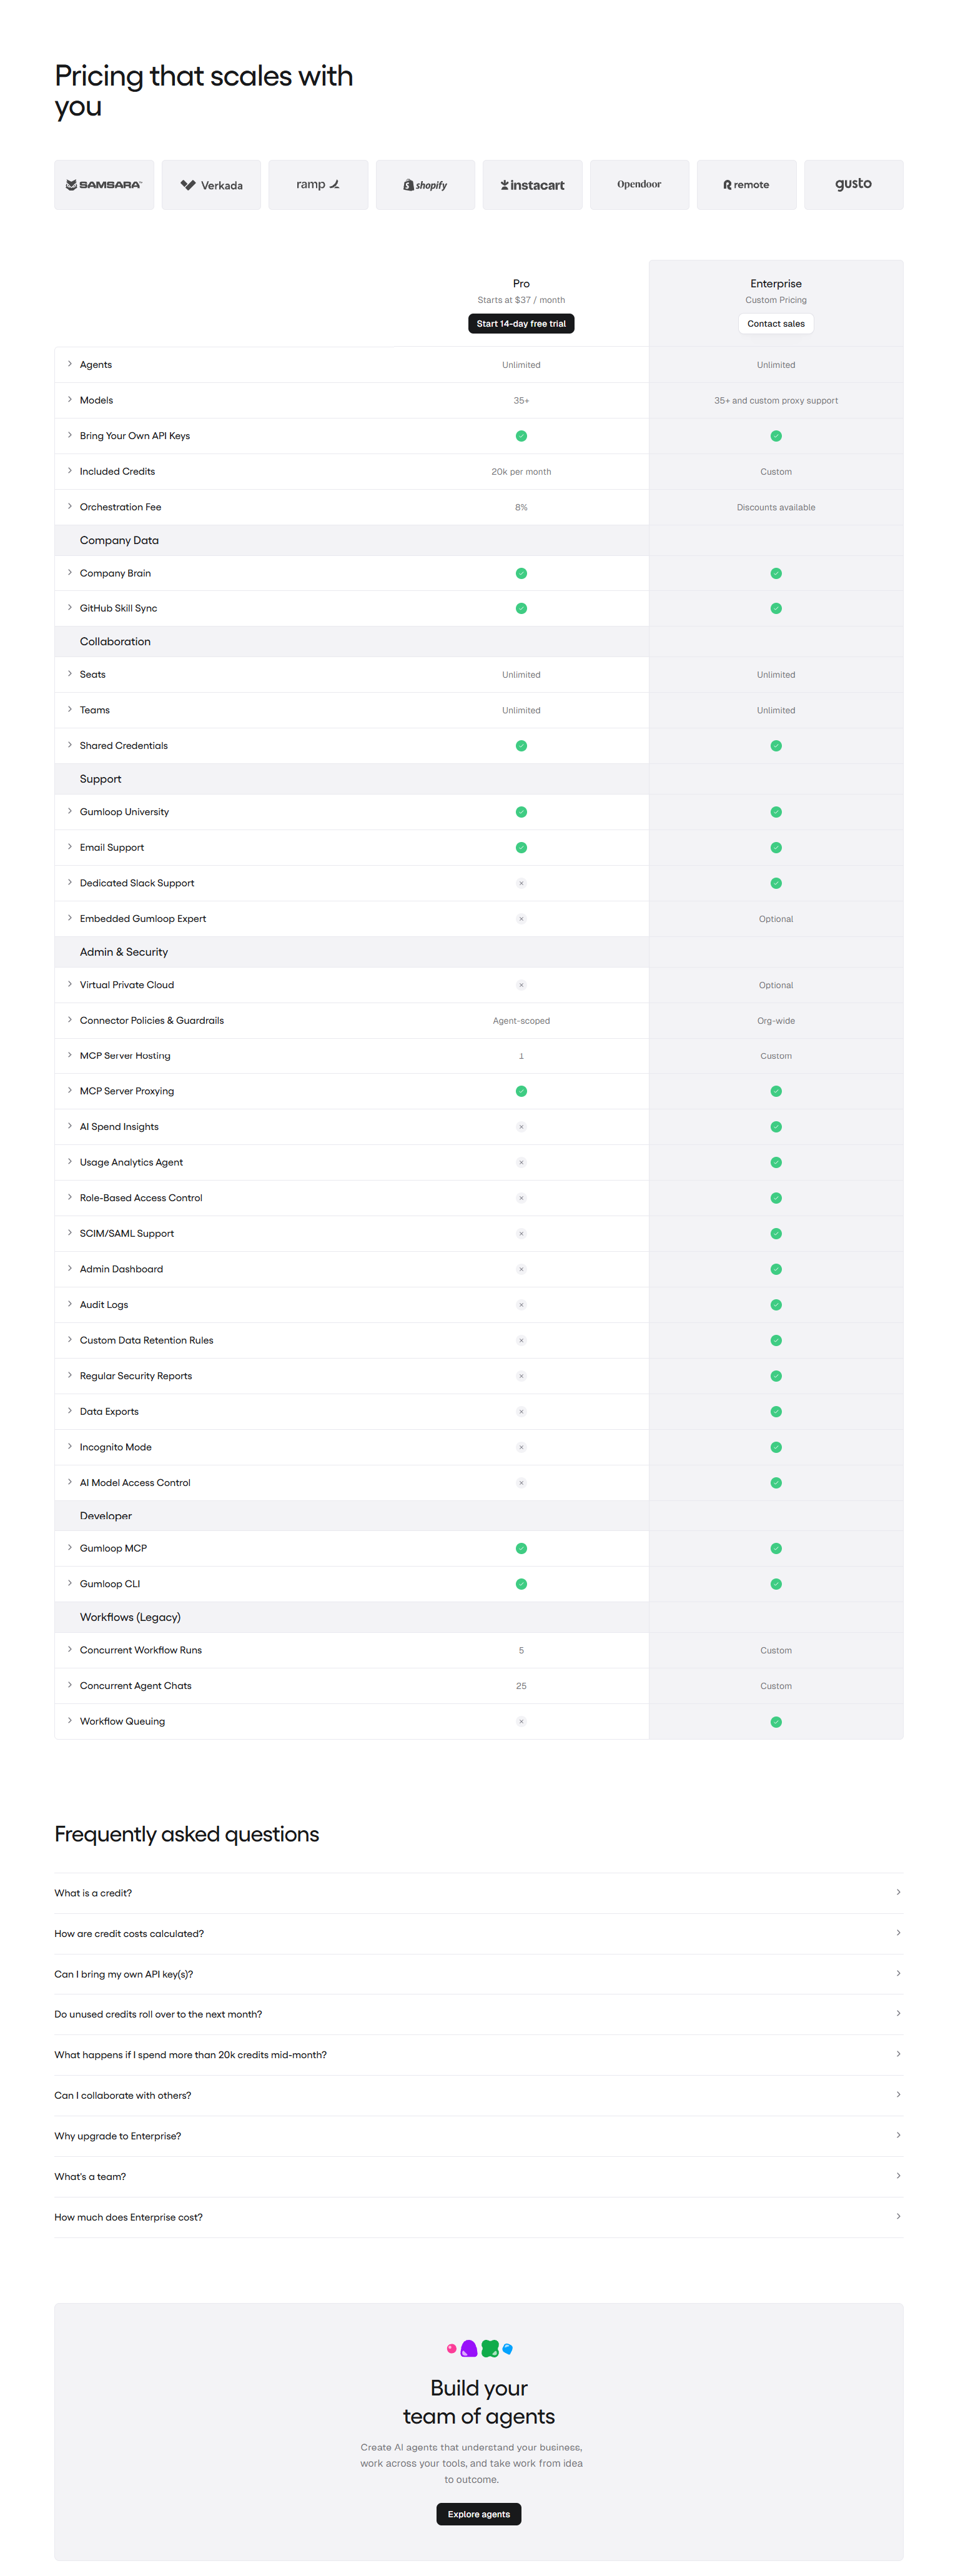958x2576 pixels.
Task: Expand 'How much does Enterprise cost?' question
Action: click(x=478, y=2217)
